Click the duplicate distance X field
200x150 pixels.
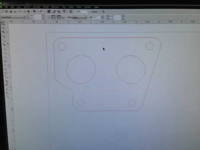pyautogui.click(x=115, y=16)
